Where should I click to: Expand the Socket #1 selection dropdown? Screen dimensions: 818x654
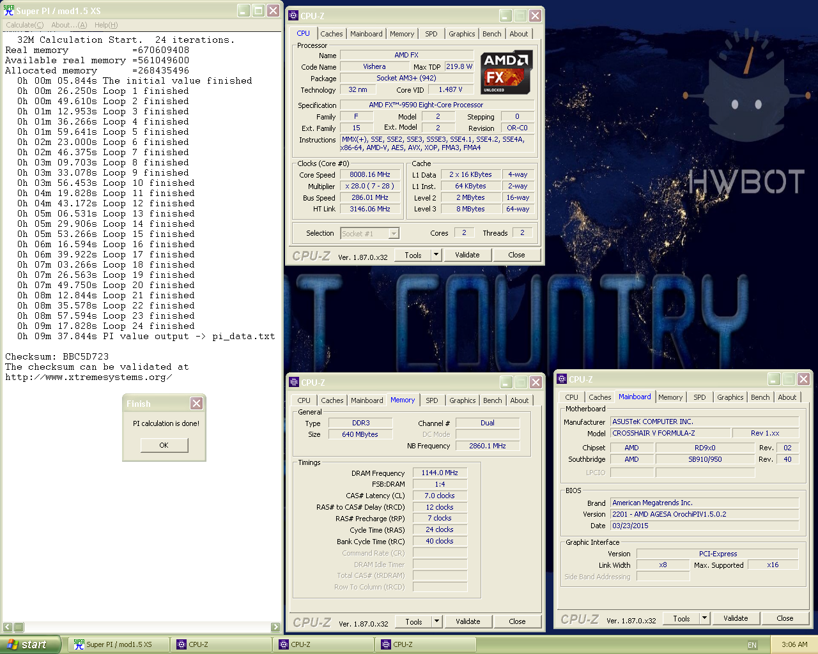pos(394,234)
